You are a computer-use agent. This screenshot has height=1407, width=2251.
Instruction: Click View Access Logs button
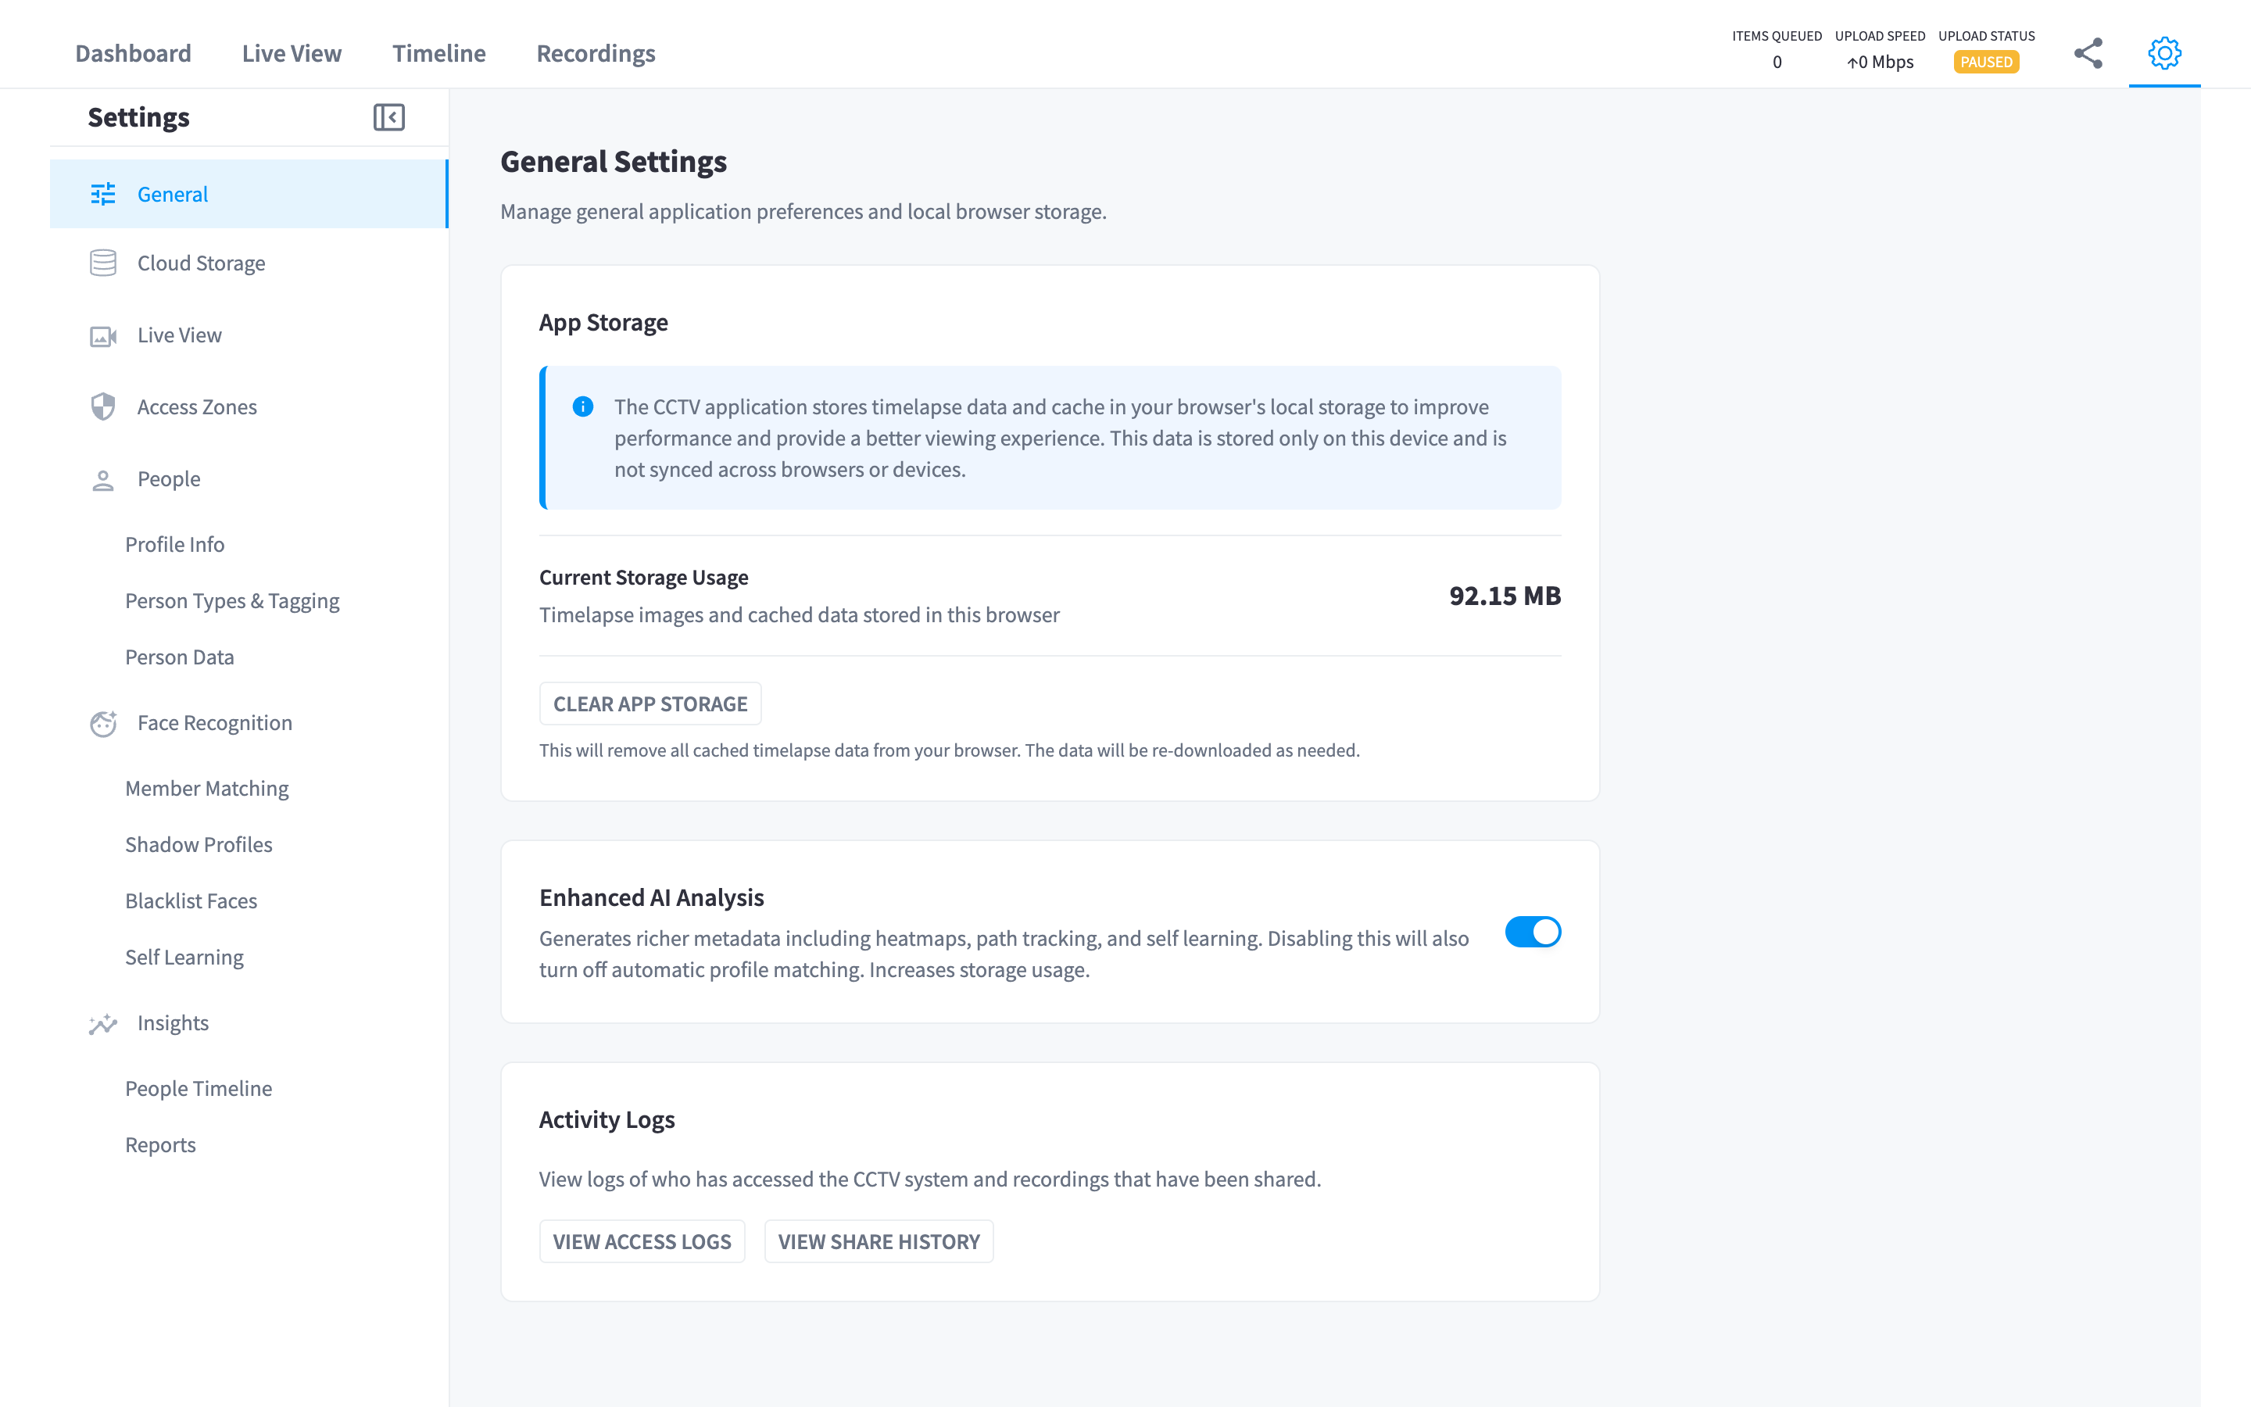click(x=642, y=1241)
